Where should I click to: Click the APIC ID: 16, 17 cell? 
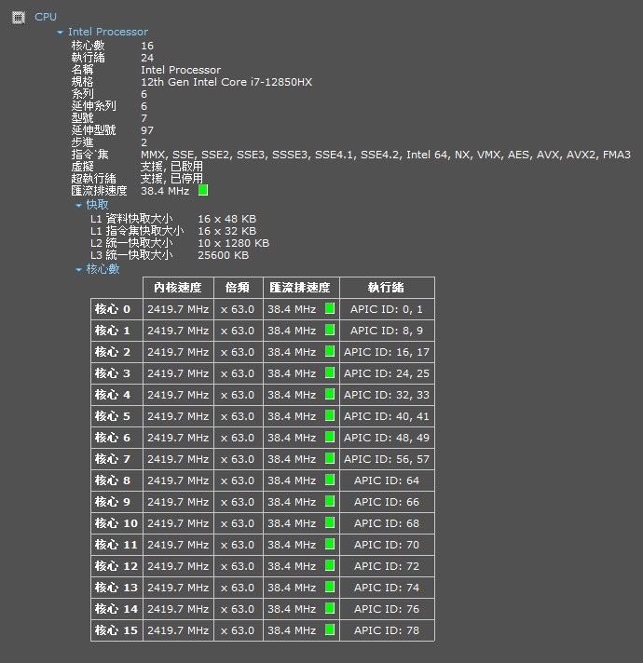point(387,352)
